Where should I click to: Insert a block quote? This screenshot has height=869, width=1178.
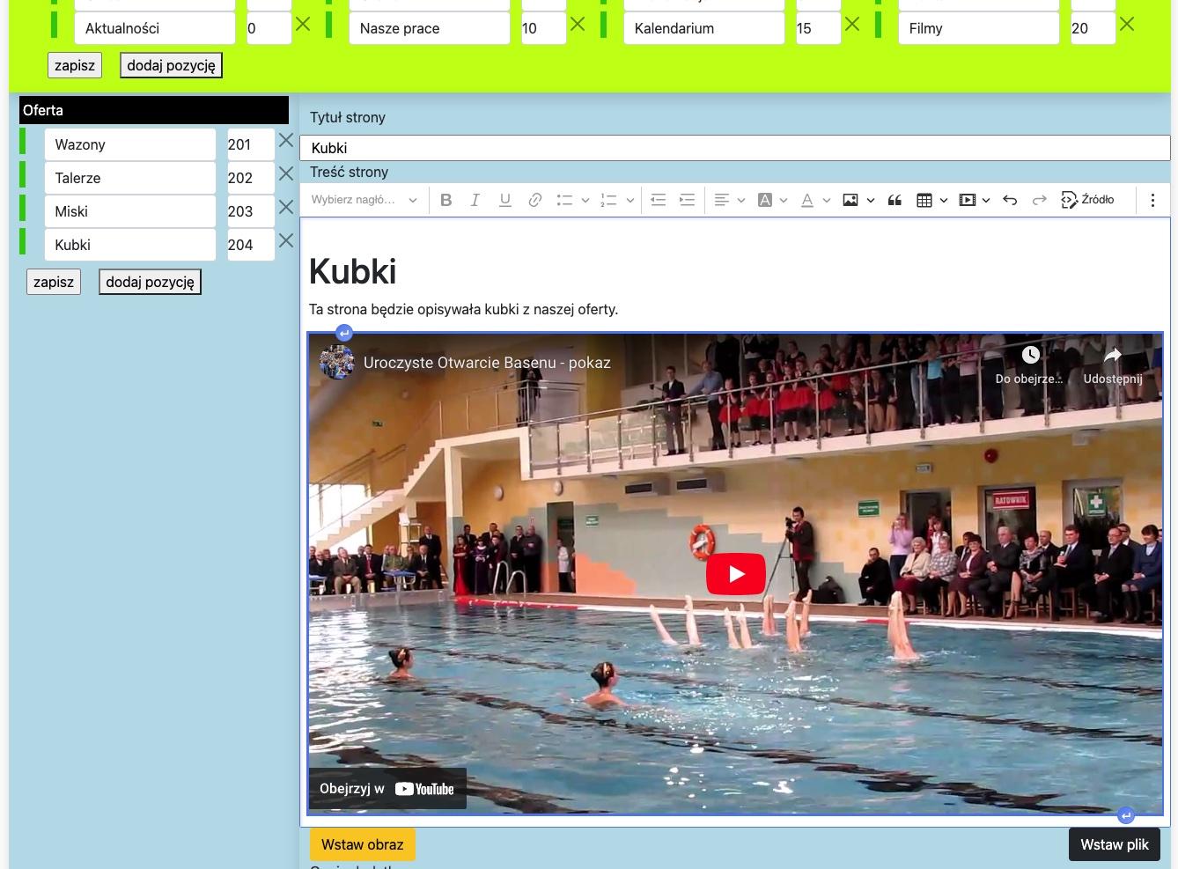(895, 200)
